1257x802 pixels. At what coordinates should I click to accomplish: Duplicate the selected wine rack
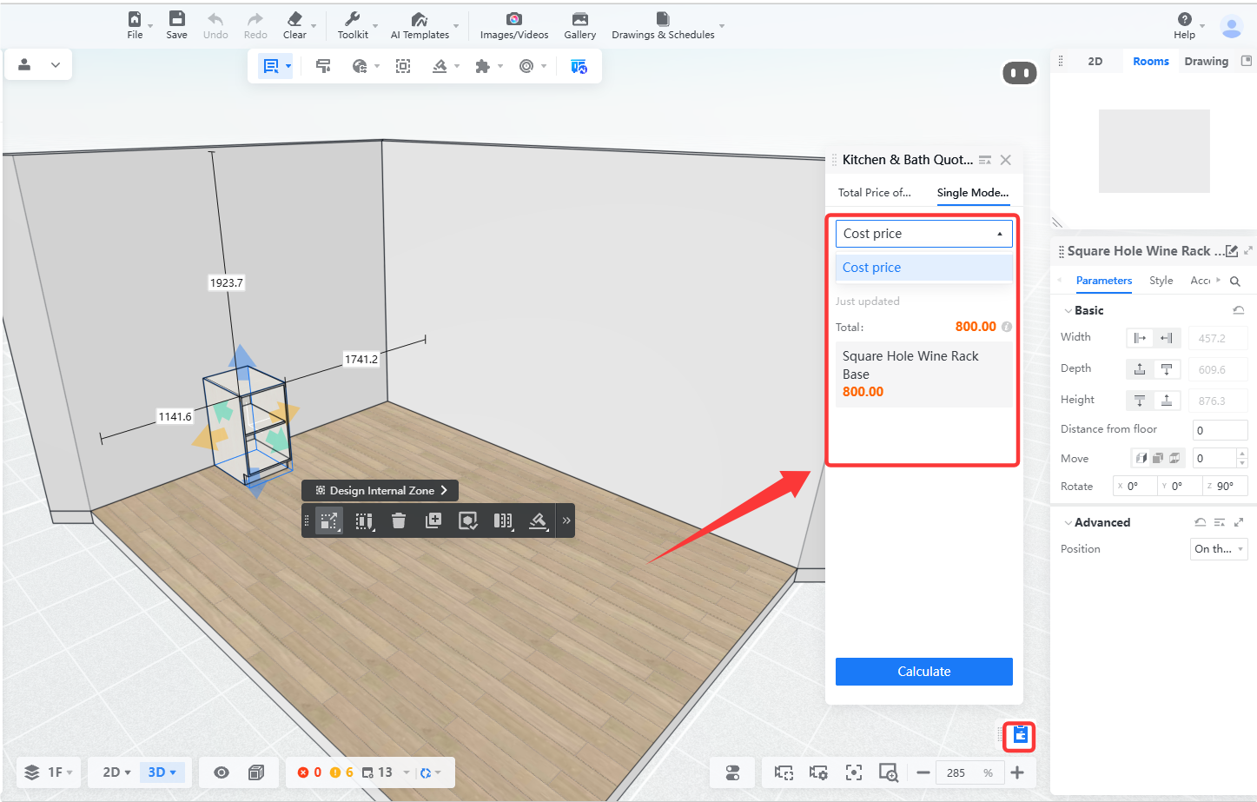click(x=433, y=520)
